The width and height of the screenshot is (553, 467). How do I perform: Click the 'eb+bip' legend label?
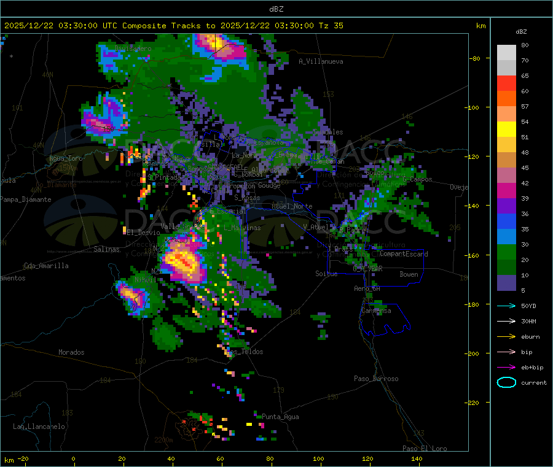(x=532, y=368)
